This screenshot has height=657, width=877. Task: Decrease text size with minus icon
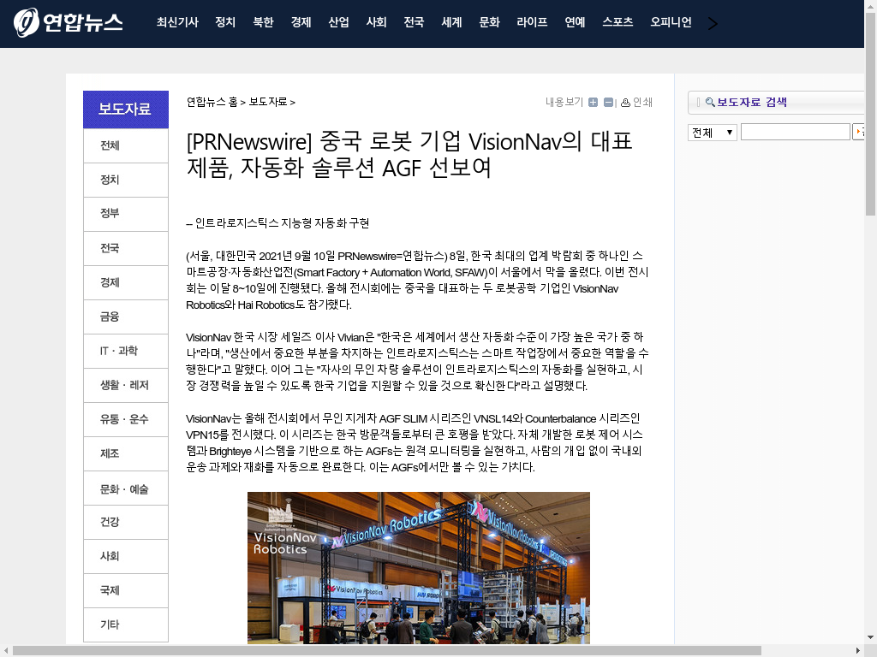(609, 103)
